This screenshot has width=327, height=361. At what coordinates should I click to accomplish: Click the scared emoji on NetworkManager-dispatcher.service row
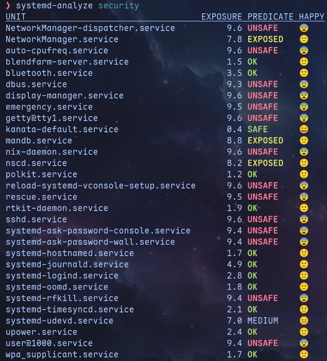(304, 28)
